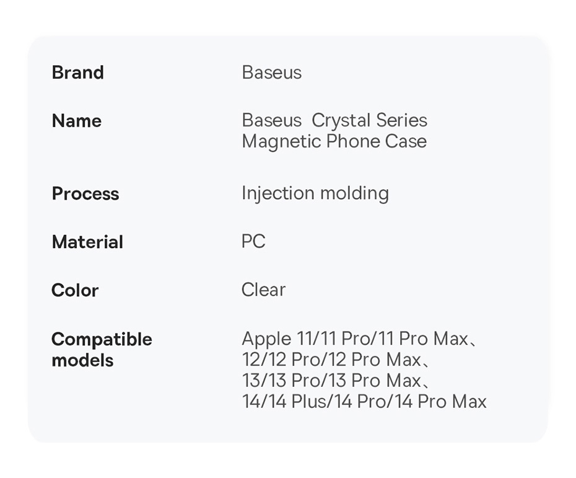Screen dimensions: 576x478
Task: Select the Injection molding value
Action: tap(315, 193)
